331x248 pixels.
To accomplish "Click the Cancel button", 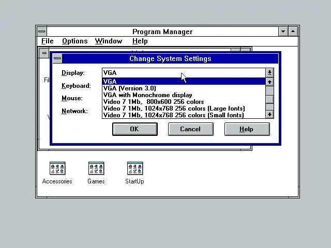I will pos(191,129).
